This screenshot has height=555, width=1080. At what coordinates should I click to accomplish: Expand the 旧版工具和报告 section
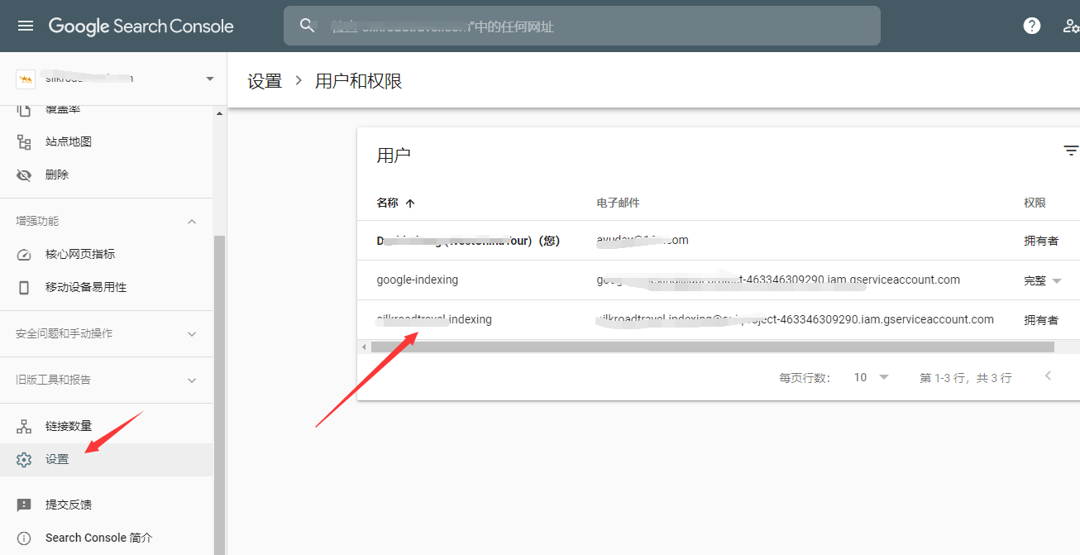click(192, 380)
